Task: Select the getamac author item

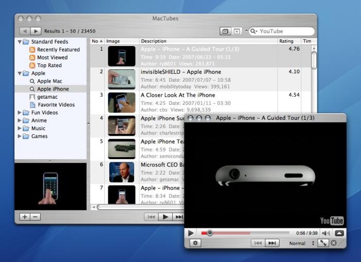Action: [47, 97]
